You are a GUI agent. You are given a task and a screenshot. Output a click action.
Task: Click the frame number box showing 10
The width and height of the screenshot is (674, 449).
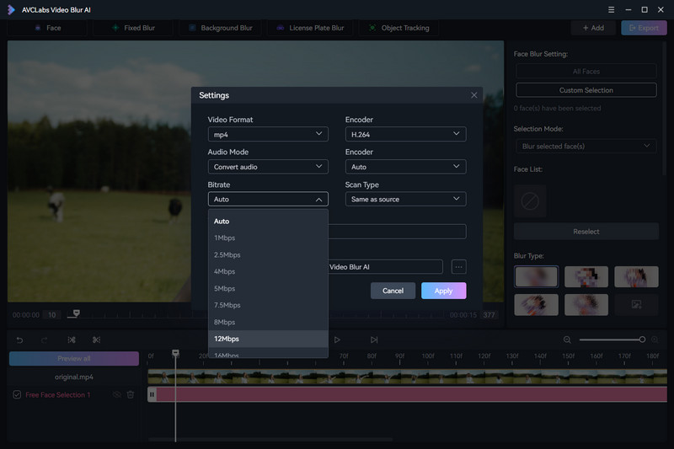[52, 315]
